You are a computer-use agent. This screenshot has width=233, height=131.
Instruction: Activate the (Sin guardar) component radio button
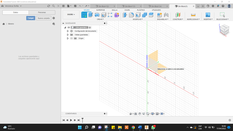click(90, 27)
